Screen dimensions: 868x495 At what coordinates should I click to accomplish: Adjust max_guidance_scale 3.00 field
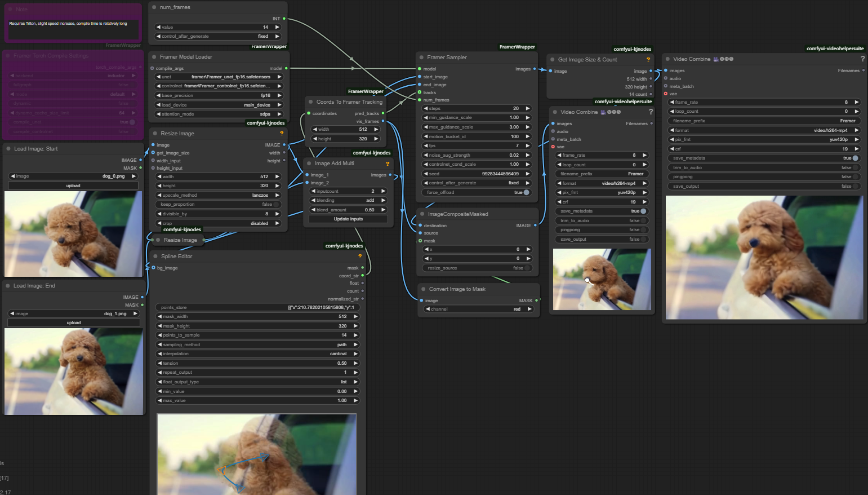click(476, 127)
